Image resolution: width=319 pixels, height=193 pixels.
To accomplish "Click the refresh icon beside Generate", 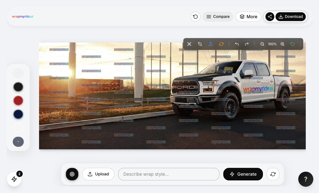I will point(273,174).
